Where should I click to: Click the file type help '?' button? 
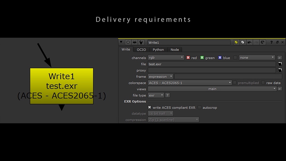point(168,95)
